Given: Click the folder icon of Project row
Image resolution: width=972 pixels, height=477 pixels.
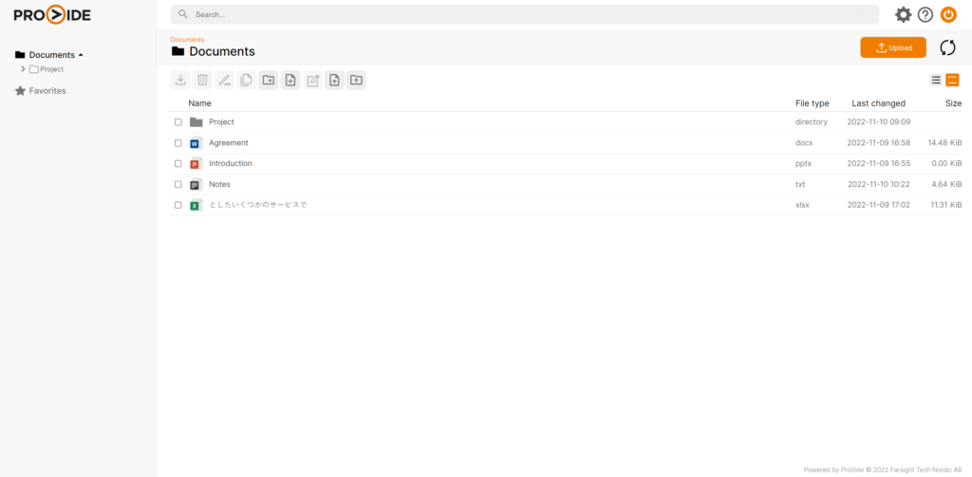Looking at the screenshot, I should click(196, 122).
